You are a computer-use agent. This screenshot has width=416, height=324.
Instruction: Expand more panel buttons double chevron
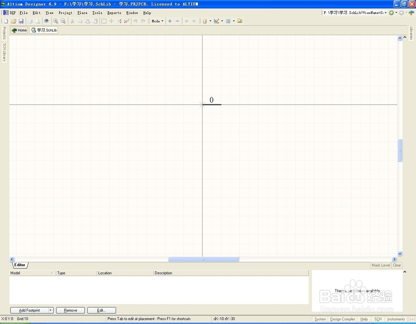click(x=411, y=319)
